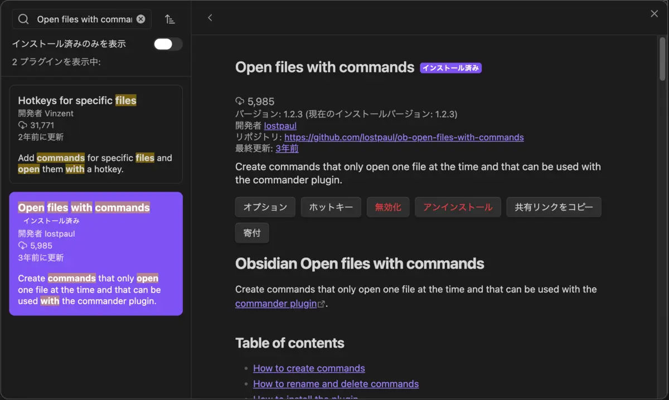Jump to How to create commands
The height and width of the screenshot is (400, 669).
(309, 368)
